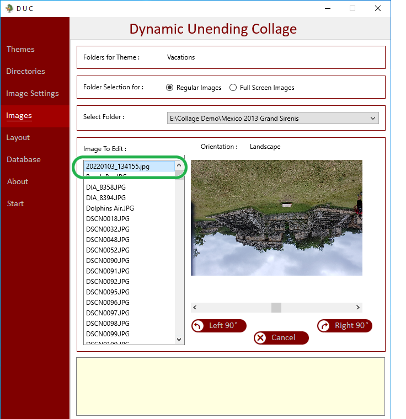Viewport: 406px width, 419px height.
Task: Select DSCN0092.JPG in the list
Action: [108, 281]
